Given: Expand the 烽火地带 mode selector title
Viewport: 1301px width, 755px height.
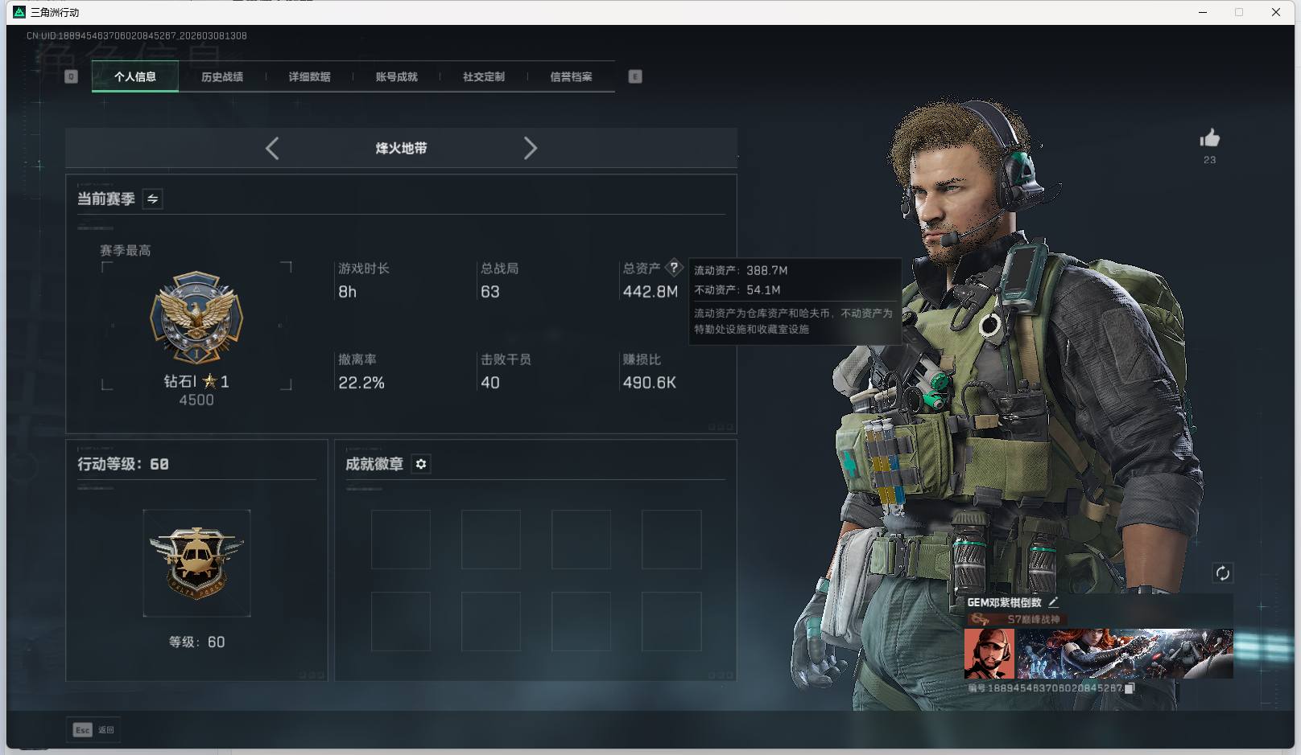Looking at the screenshot, I should 401,148.
